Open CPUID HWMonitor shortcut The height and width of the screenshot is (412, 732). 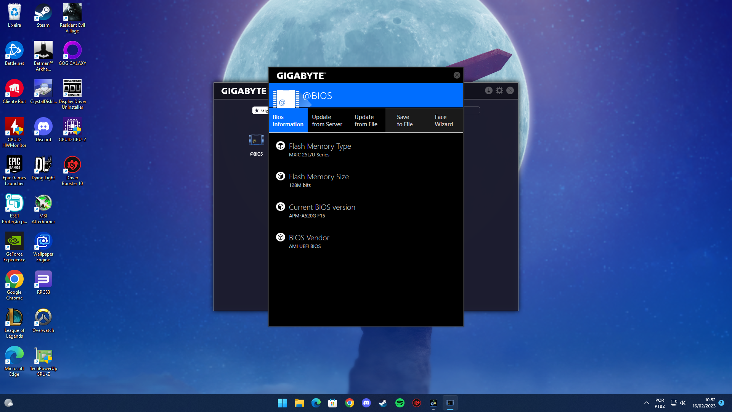pos(14,132)
